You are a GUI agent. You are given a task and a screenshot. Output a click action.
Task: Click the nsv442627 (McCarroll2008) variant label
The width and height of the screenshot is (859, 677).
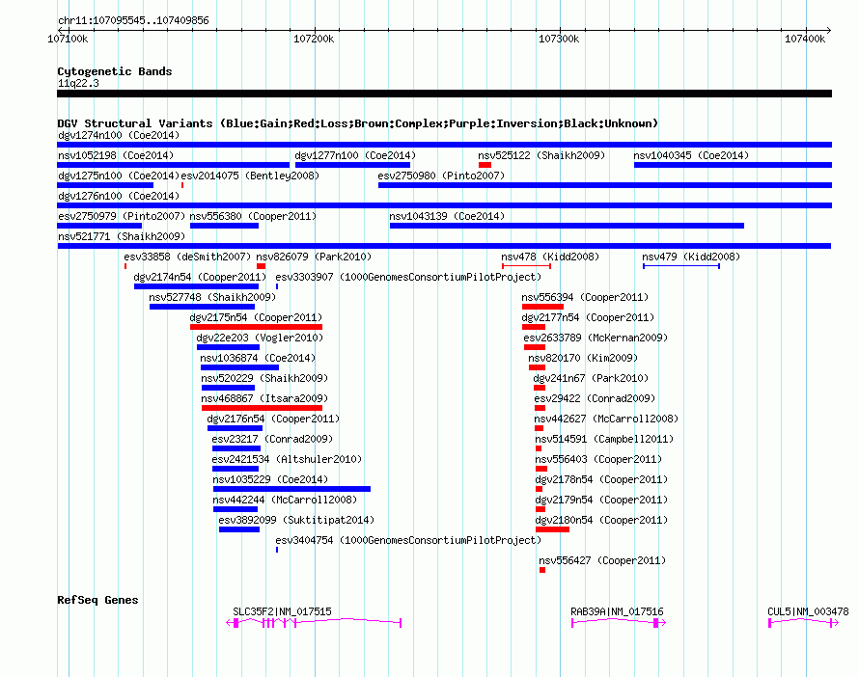click(x=606, y=419)
